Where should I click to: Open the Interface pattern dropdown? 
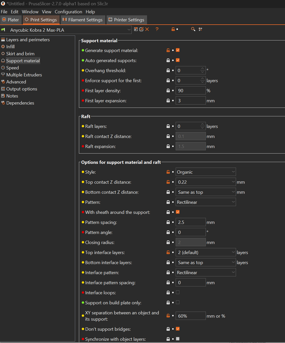(206, 273)
